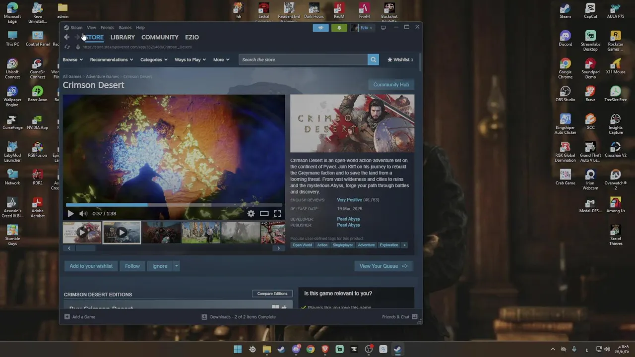The width and height of the screenshot is (635, 357).
Task: Mute the trailer volume speaker
Action: [83, 214]
